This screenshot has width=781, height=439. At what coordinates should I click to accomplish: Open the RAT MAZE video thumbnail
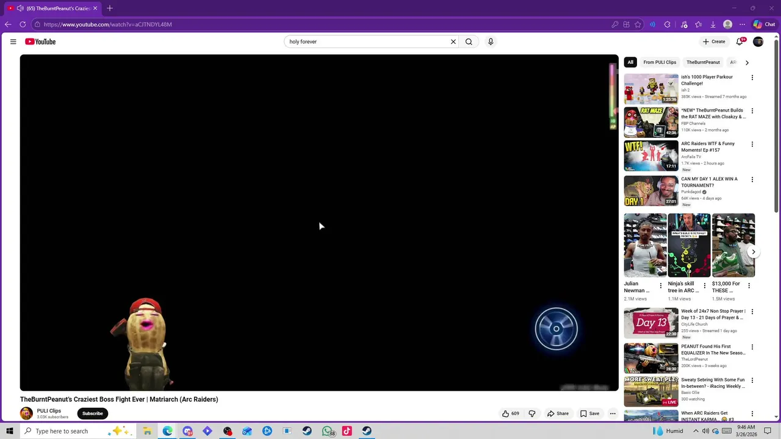click(x=651, y=122)
